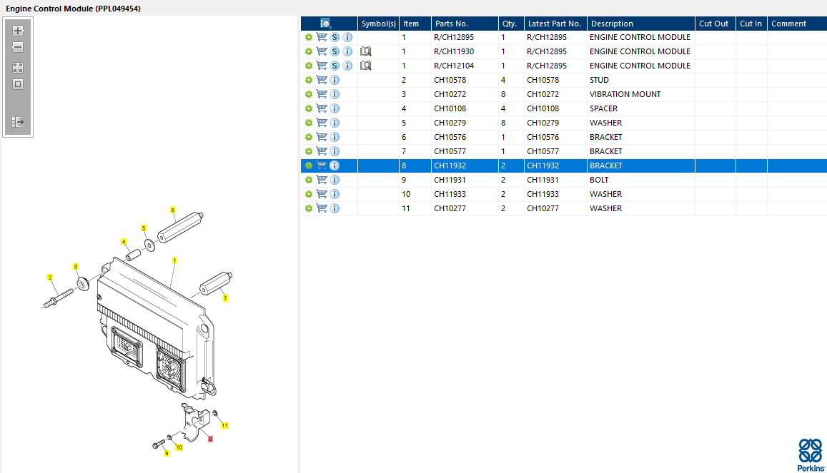This screenshot has height=473, width=827.
Task: Select callout 7 on the diagram
Action: click(x=225, y=298)
